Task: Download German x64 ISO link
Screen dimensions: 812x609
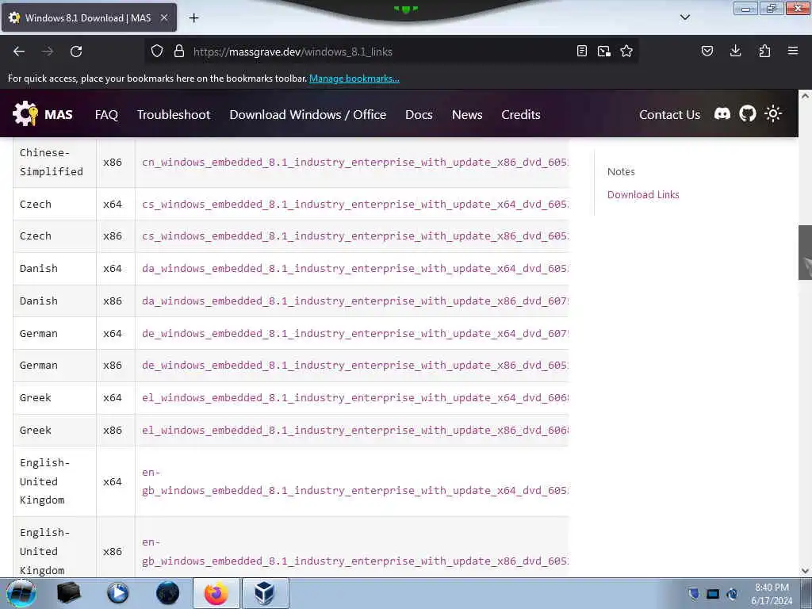Action: [x=354, y=334]
